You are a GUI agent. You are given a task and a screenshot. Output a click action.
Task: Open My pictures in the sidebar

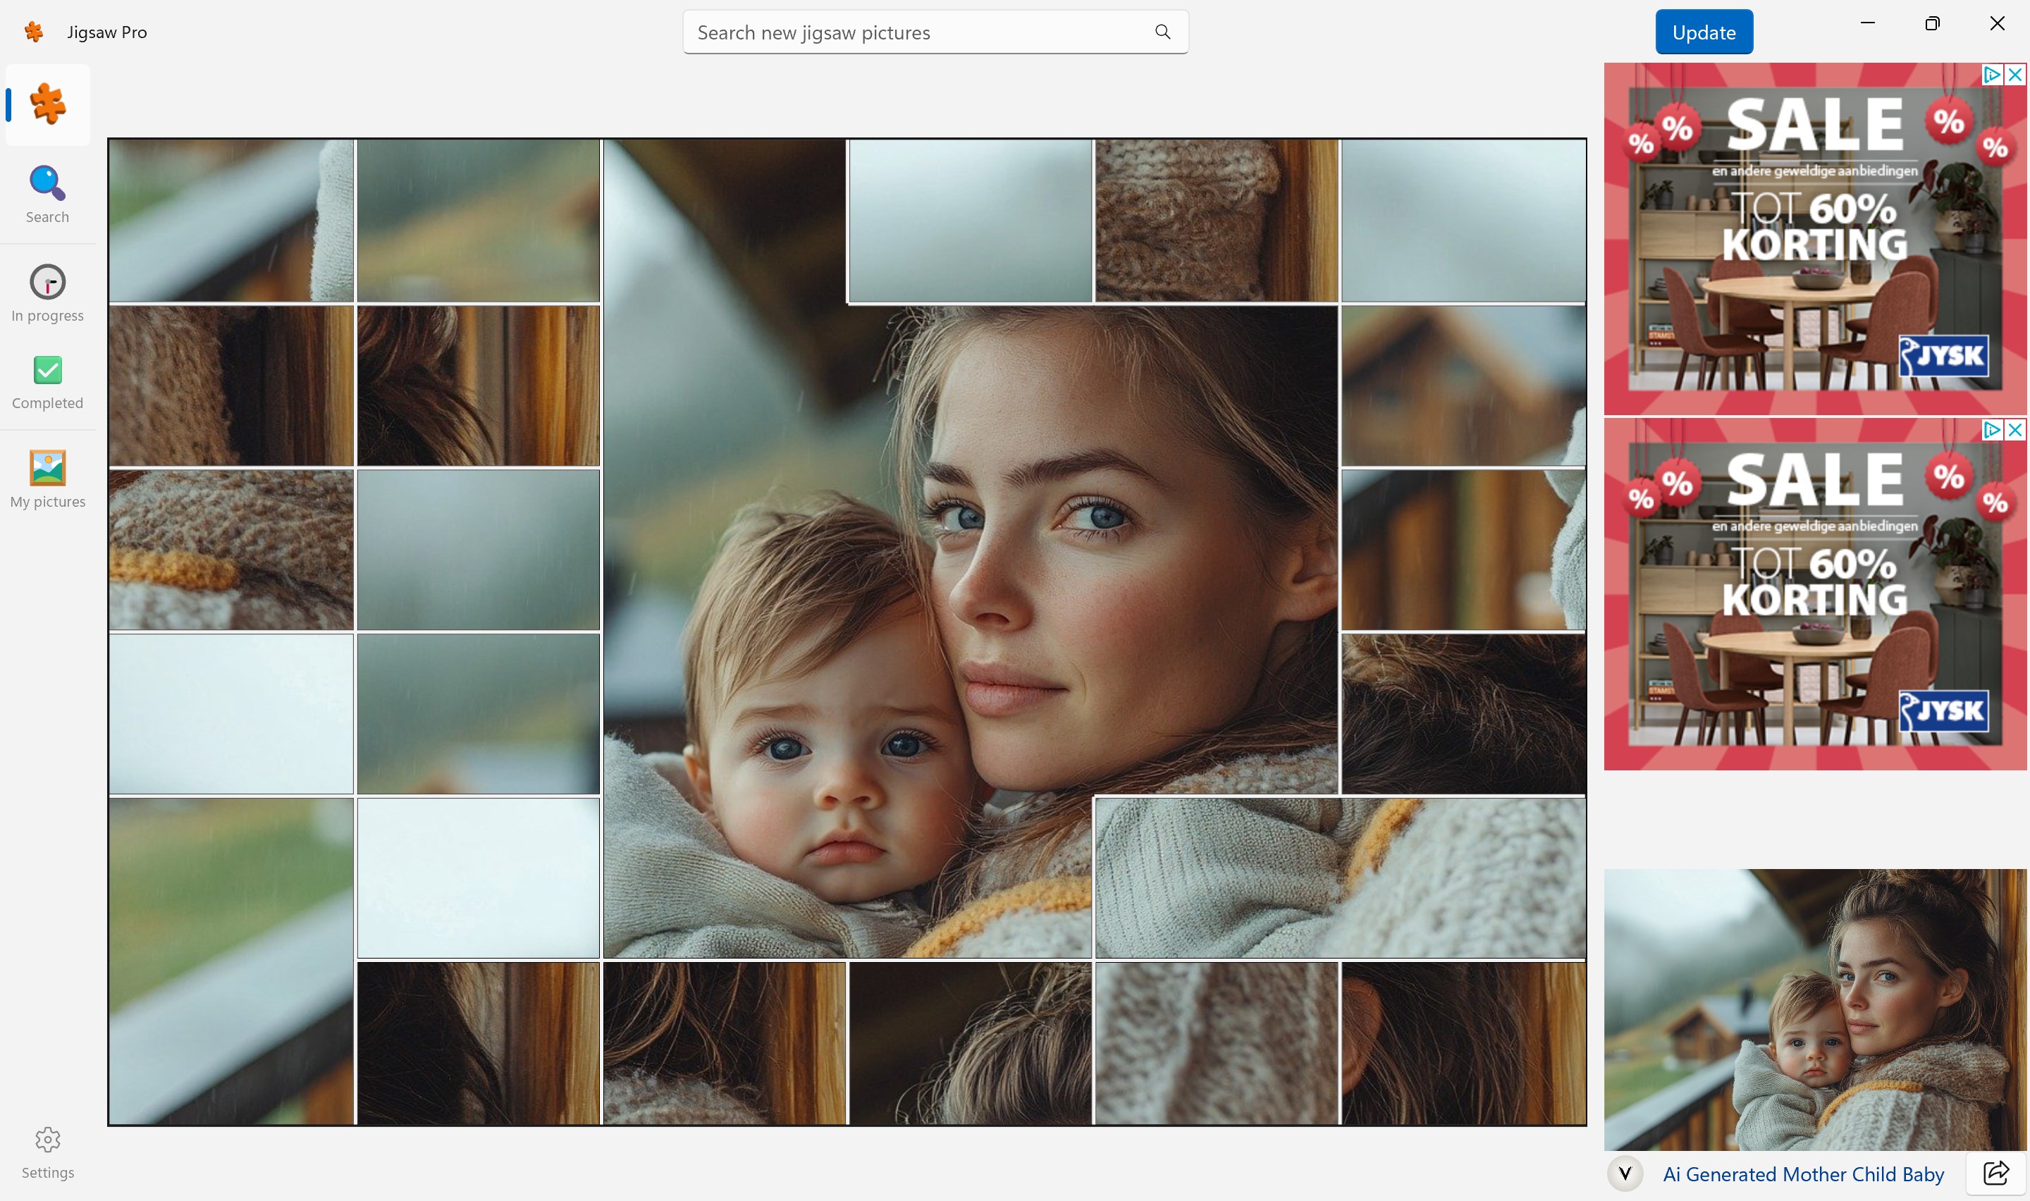click(47, 477)
